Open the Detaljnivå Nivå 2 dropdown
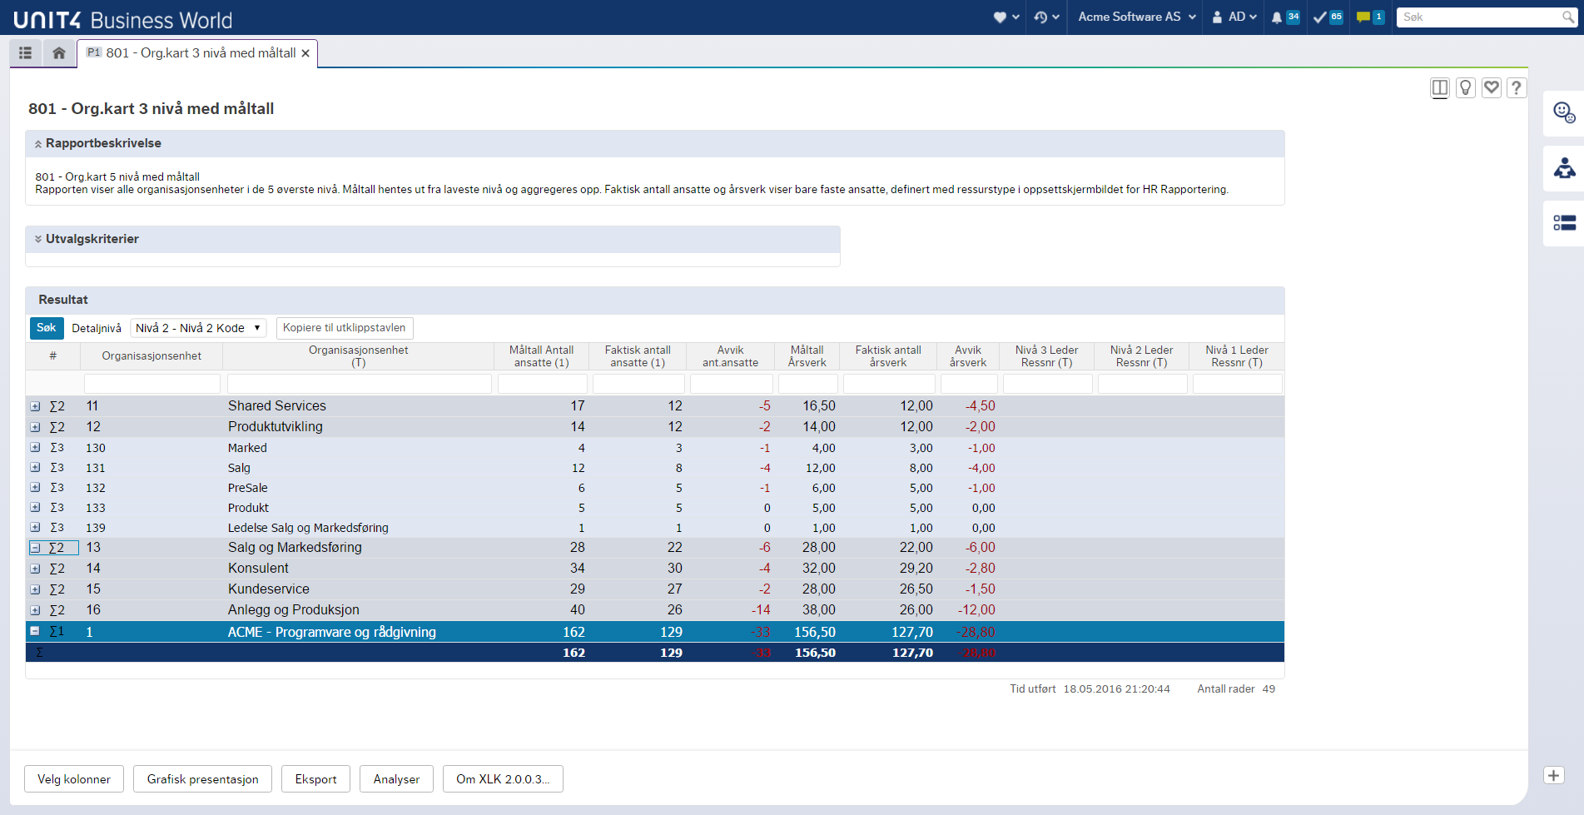This screenshot has height=815, width=1584. pyautogui.click(x=198, y=328)
